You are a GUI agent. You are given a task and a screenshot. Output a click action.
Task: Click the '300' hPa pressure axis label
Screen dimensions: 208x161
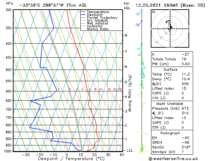[9, 10]
